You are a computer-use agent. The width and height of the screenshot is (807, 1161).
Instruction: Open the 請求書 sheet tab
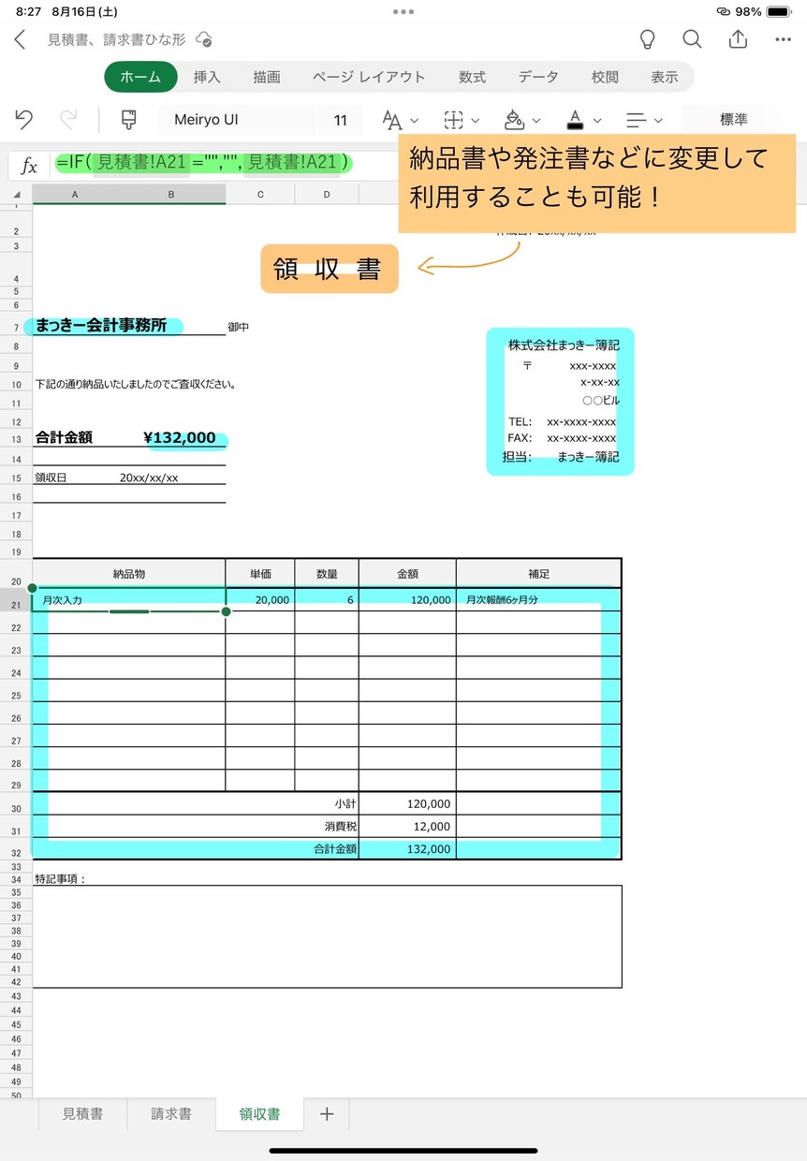171,1114
